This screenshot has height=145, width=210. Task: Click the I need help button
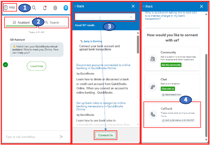click(37, 66)
